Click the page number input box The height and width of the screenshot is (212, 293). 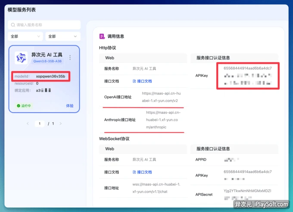(40, 123)
